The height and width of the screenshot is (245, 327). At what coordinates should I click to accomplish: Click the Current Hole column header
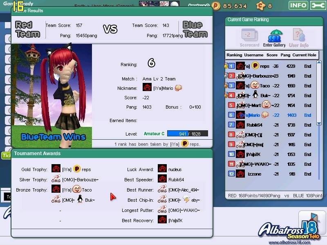coord(304,55)
